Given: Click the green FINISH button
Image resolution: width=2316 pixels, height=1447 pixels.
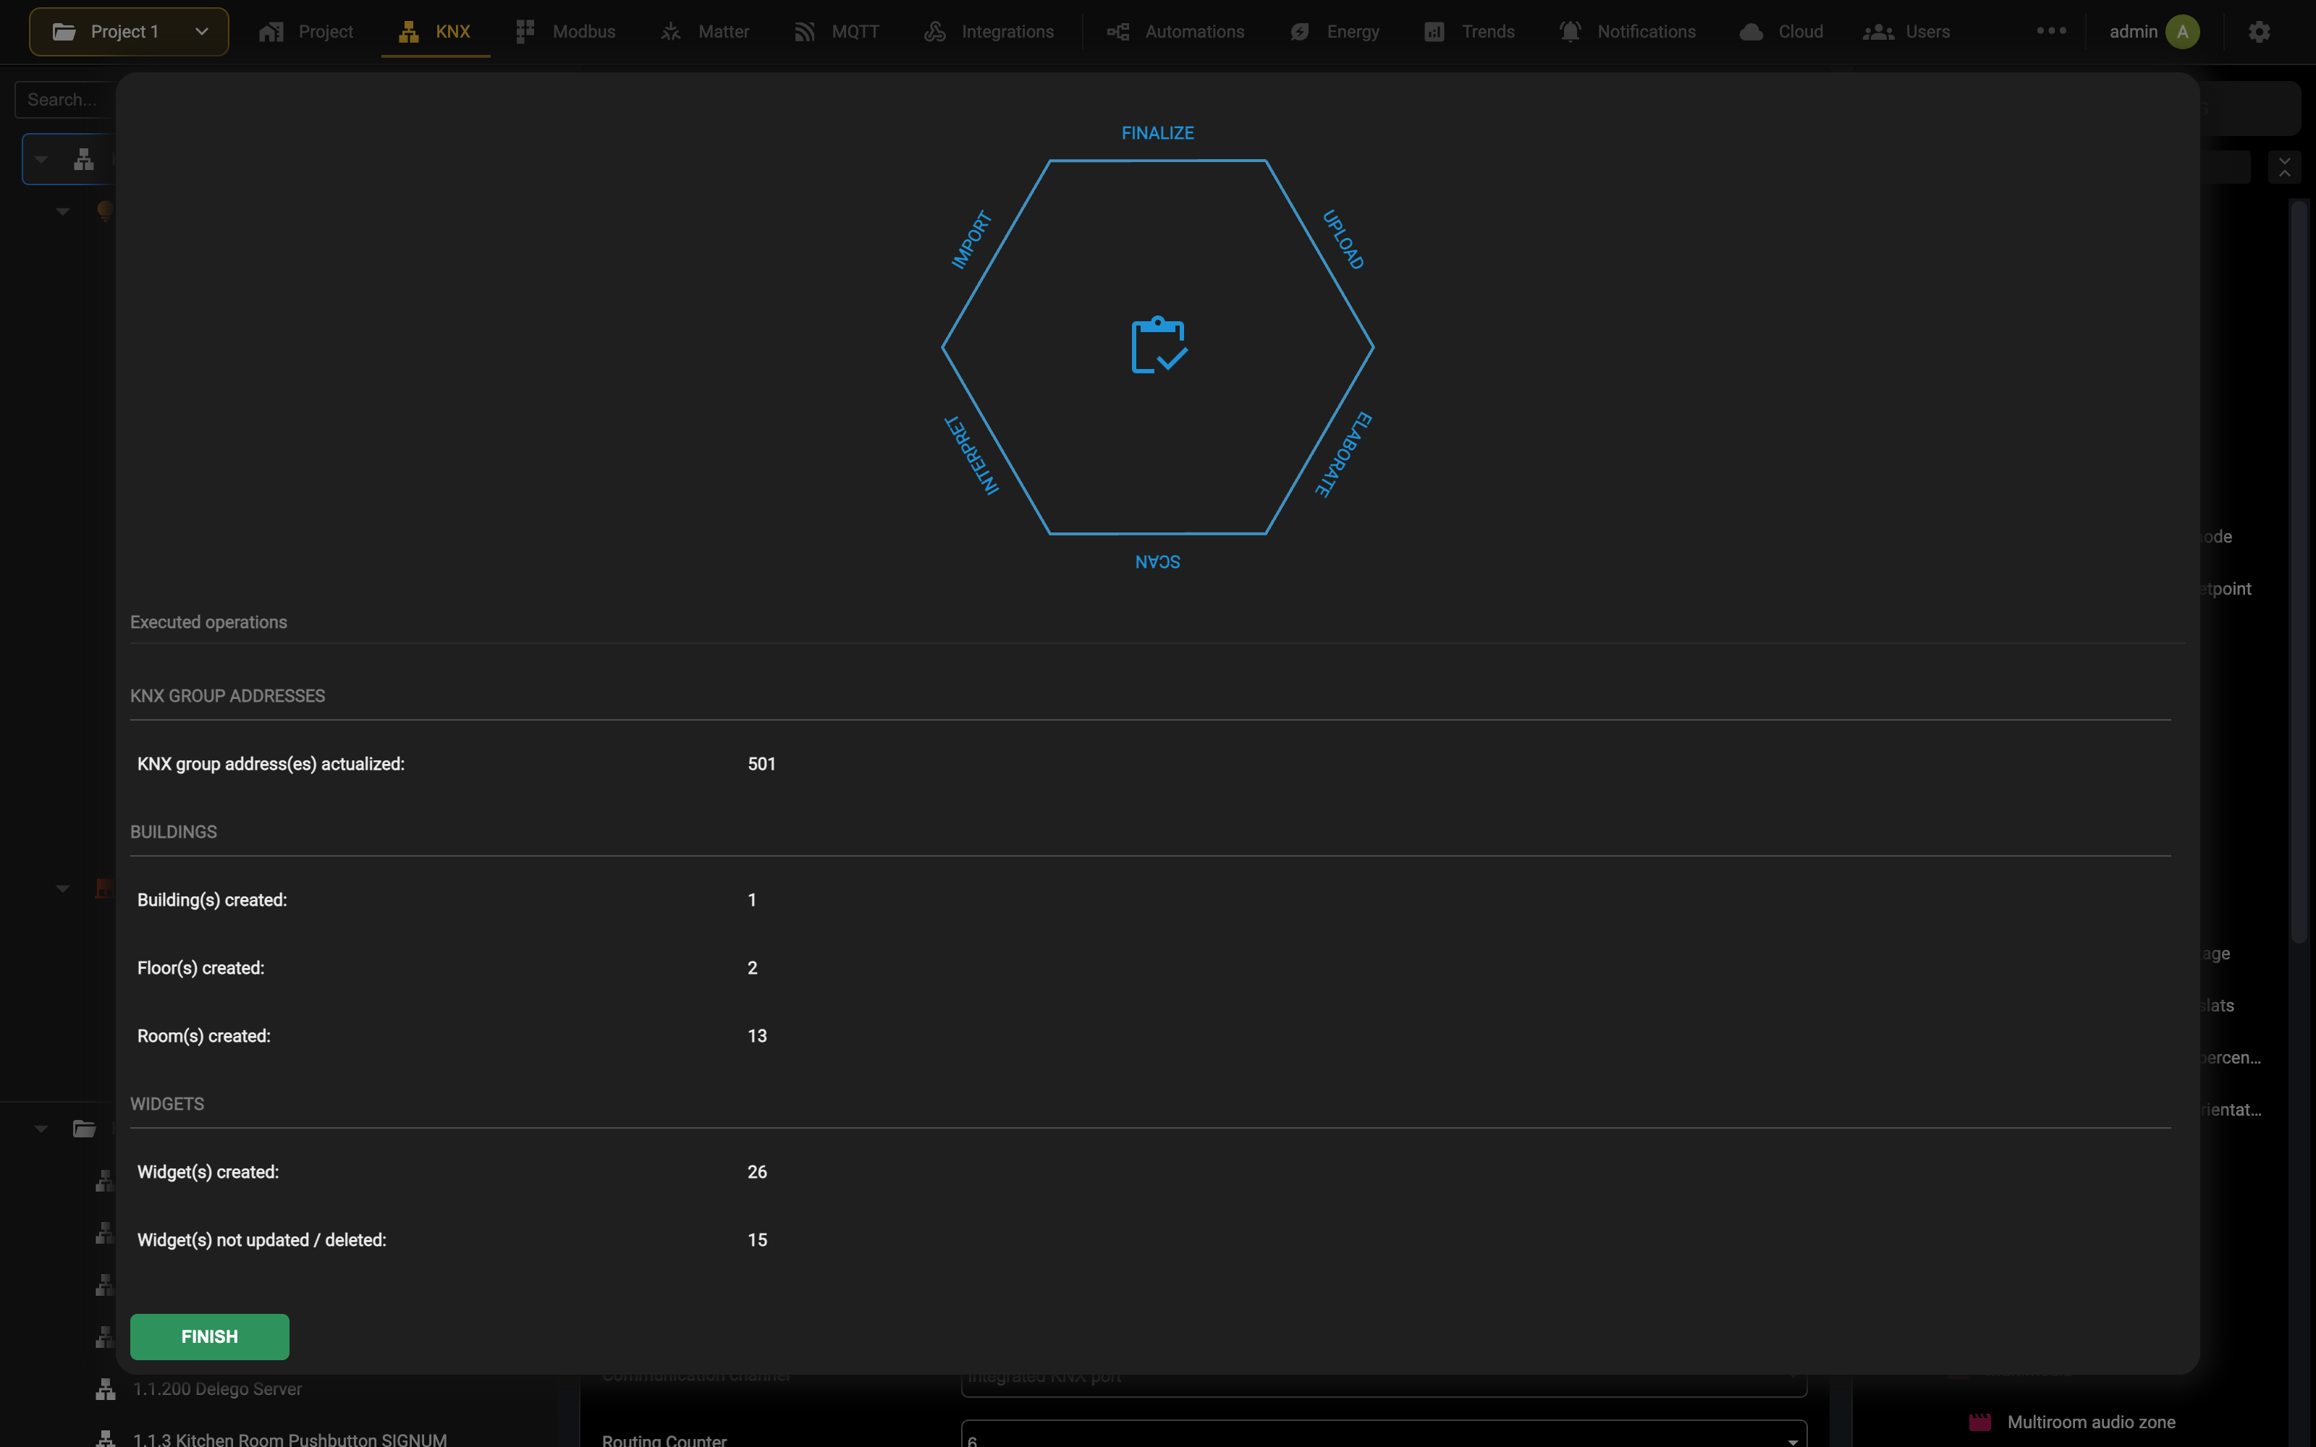Looking at the screenshot, I should pyautogui.click(x=210, y=1336).
